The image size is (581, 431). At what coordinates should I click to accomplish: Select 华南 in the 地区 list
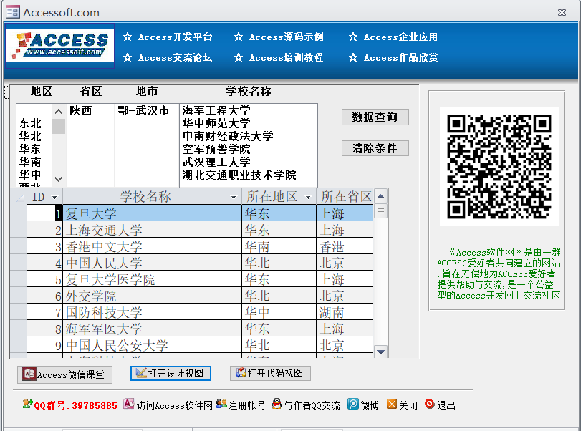pos(30,163)
